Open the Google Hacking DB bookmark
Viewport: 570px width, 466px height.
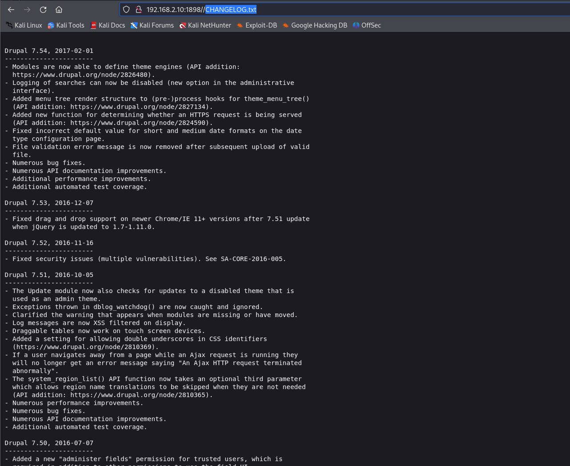tap(315, 25)
